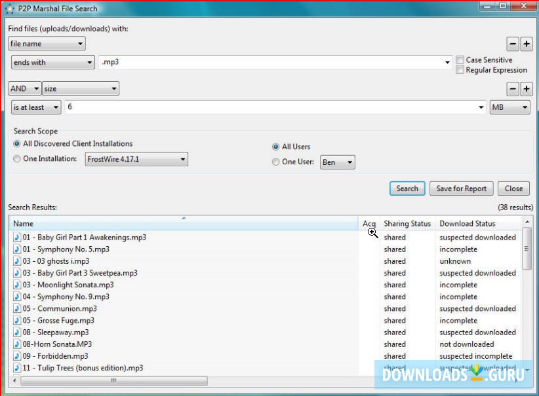The width and height of the screenshot is (539, 396).
Task: Select the One Installation radio option
Action: click(16, 158)
